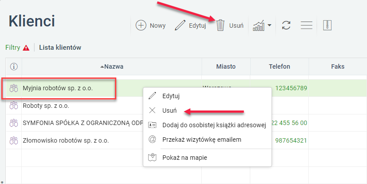Select SYMFONIA SPÓŁKA Z OGRANICZONĄ row
Viewport: 367px width, 184px height.
[x=83, y=123]
